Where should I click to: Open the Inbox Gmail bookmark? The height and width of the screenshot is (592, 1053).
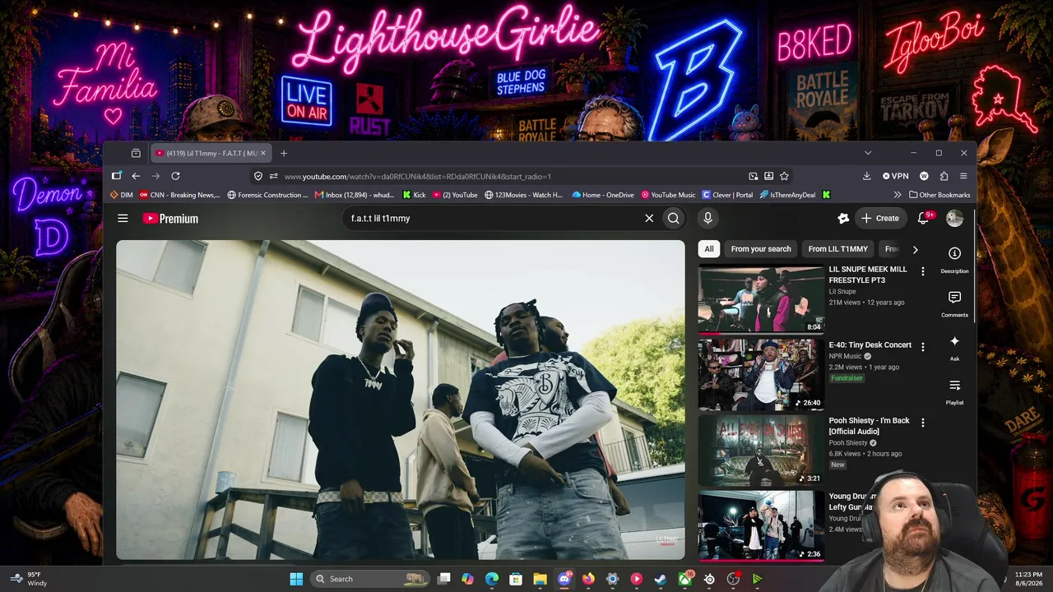[x=355, y=195]
